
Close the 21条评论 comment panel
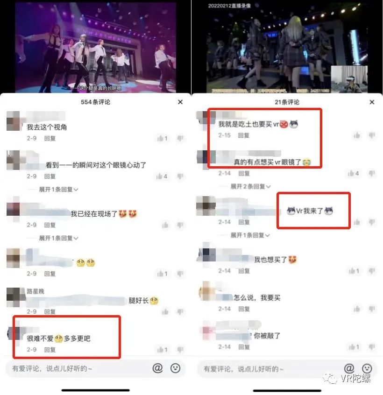click(x=372, y=102)
